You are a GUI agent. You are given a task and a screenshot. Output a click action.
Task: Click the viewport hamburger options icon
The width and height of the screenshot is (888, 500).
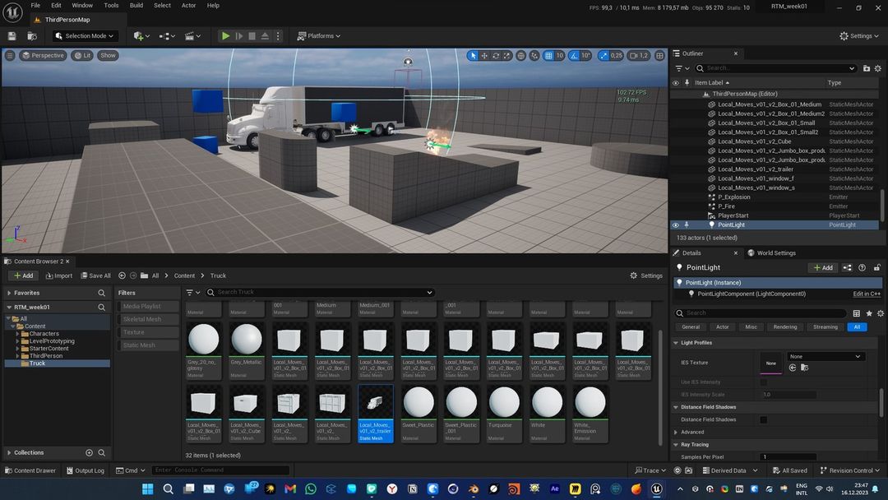tap(10, 55)
